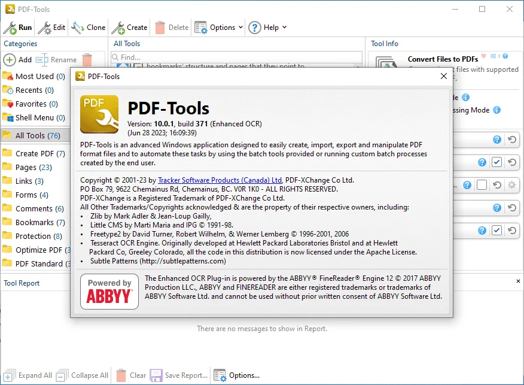The image size is (524, 385).
Task: Maximize the PDF-Tools main window
Action: point(482,9)
